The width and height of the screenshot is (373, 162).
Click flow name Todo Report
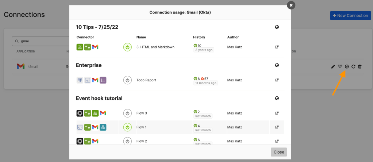coord(146,80)
